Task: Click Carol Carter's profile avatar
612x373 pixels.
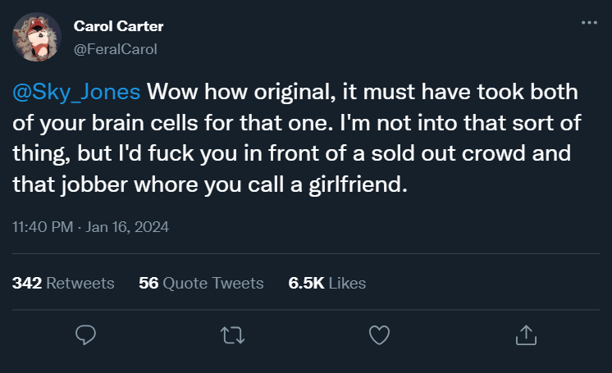Action: point(36,37)
